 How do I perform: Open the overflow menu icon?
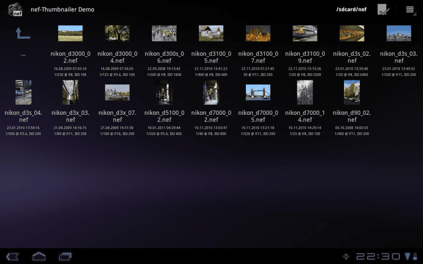point(411,10)
